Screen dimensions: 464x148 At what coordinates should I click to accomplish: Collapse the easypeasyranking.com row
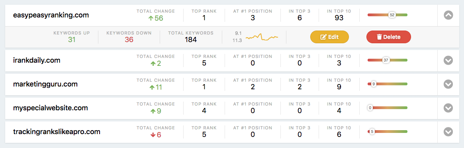[448, 15]
